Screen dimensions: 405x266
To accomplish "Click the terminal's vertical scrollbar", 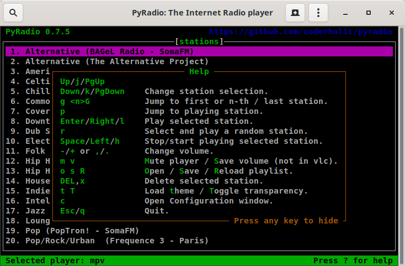I will 402,145.
